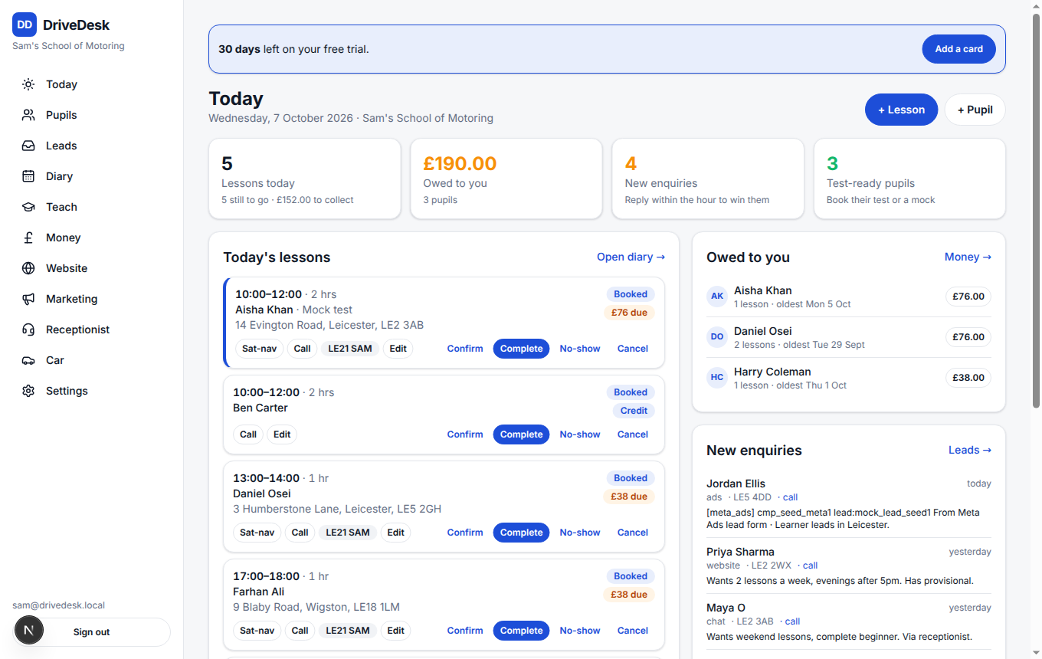The width and height of the screenshot is (1042, 659).
Task: Click the headset icon beside Receptionist
Action: [x=28, y=329]
